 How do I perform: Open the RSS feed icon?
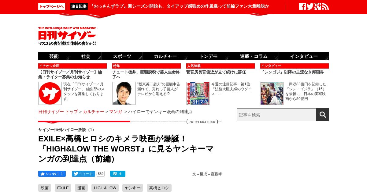click(325, 6)
